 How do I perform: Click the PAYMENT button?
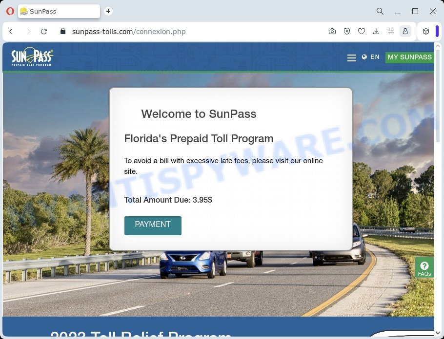coord(153,226)
